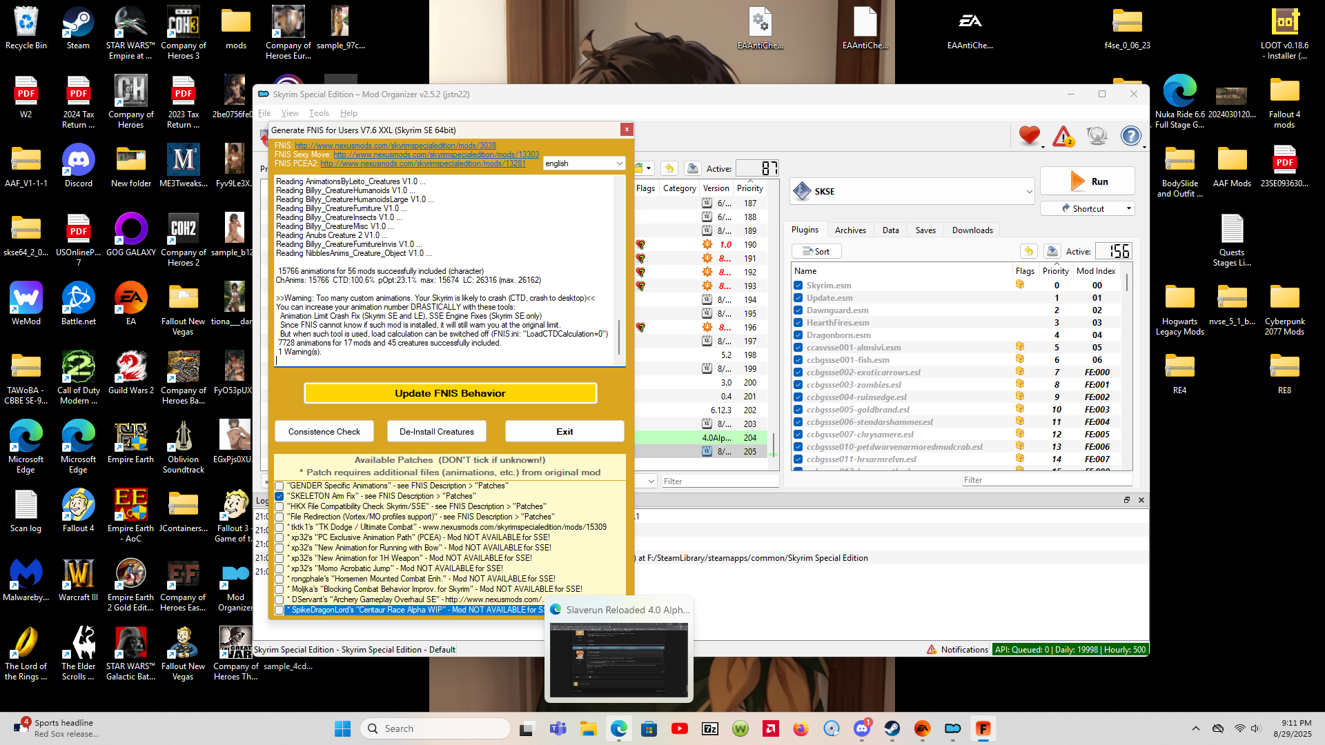The image size is (1325, 745).
Task: Click flag icon in priority 190 mod row
Action: (641, 245)
